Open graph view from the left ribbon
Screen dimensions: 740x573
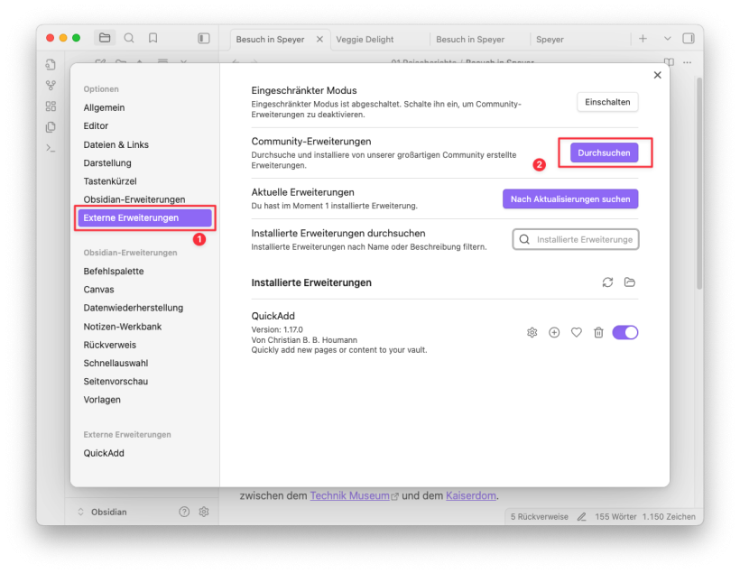click(x=51, y=86)
